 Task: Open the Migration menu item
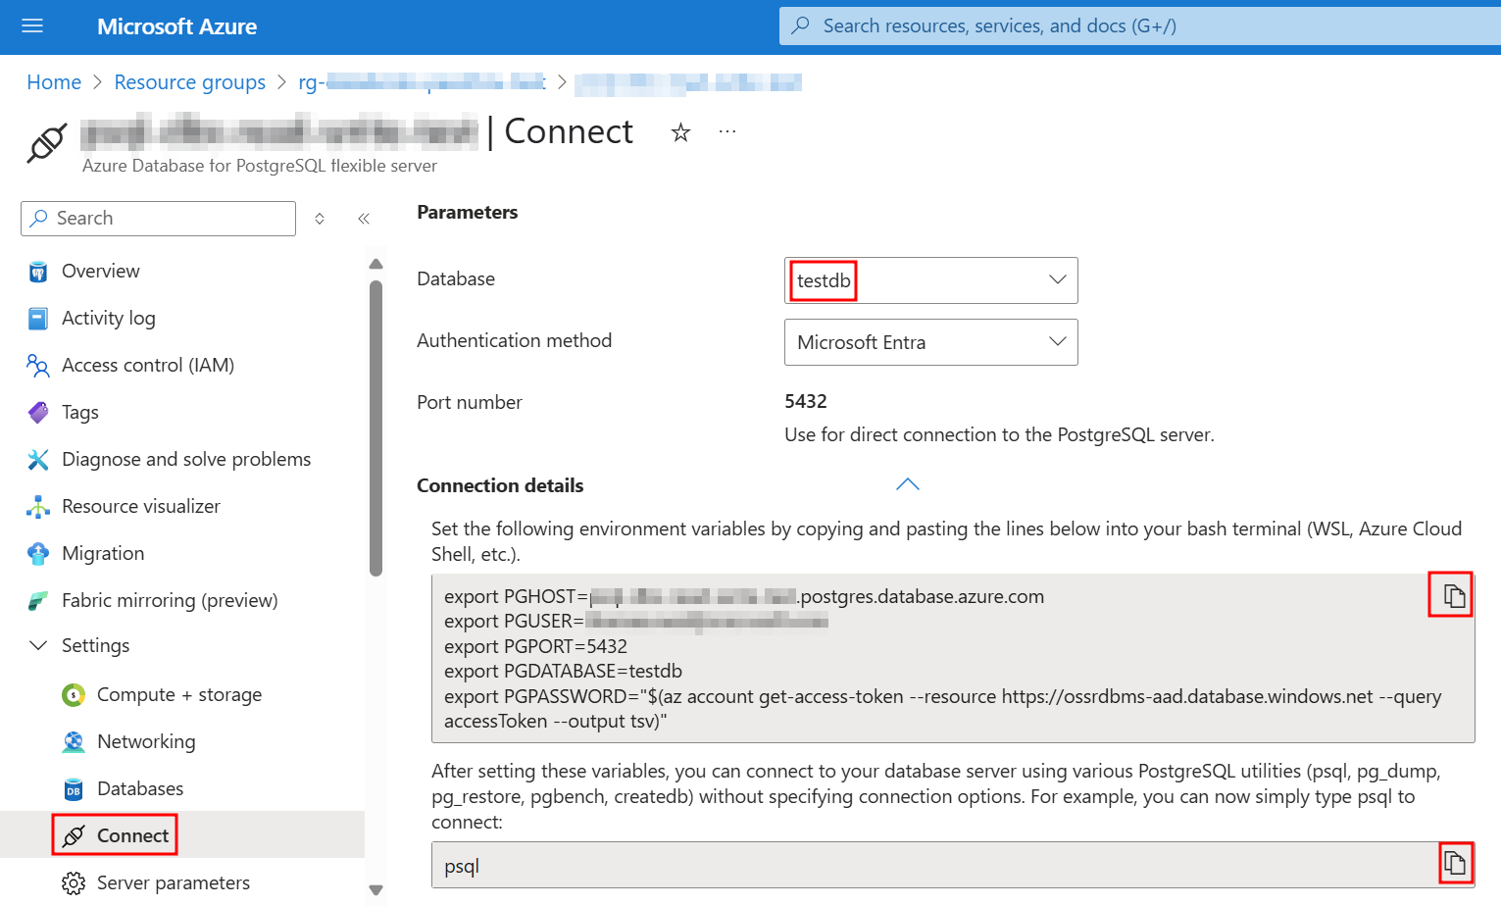click(x=103, y=553)
